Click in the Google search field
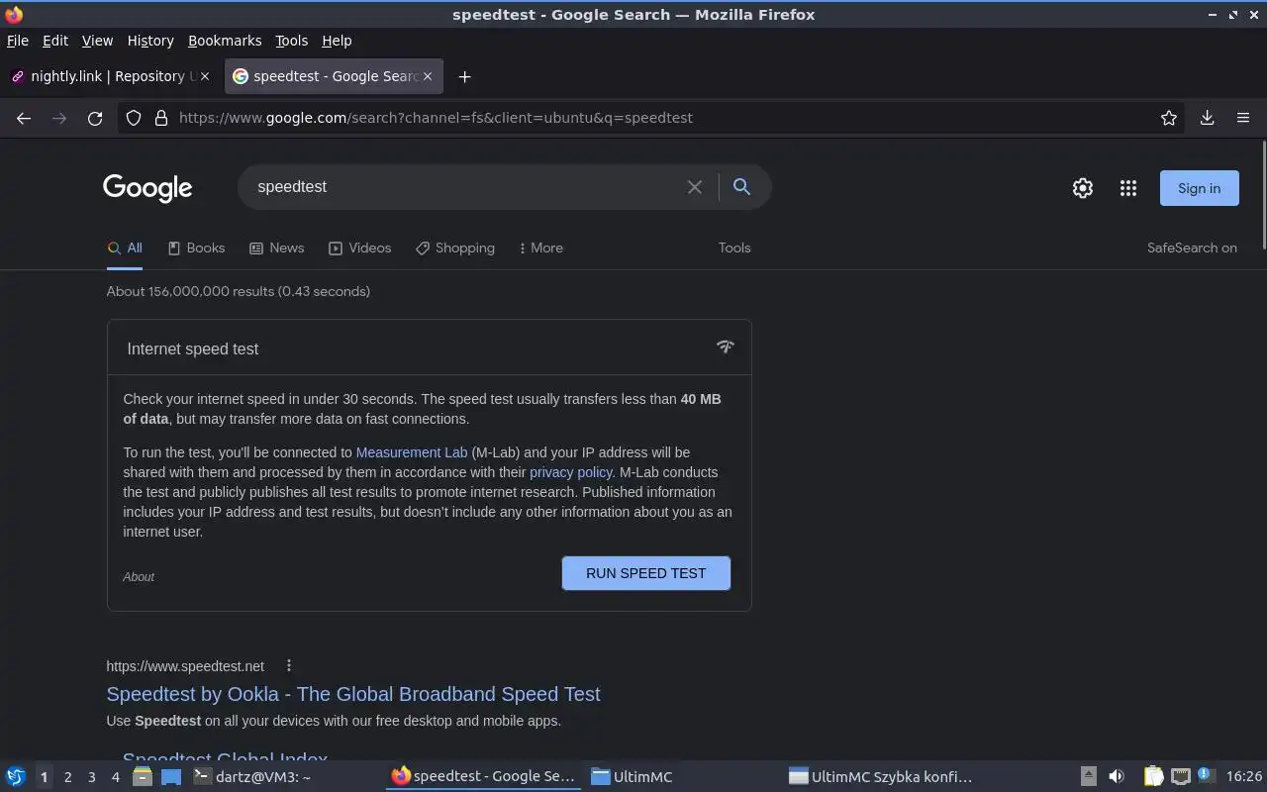Viewport: 1267px width, 792px height. [x=465, y=187]
